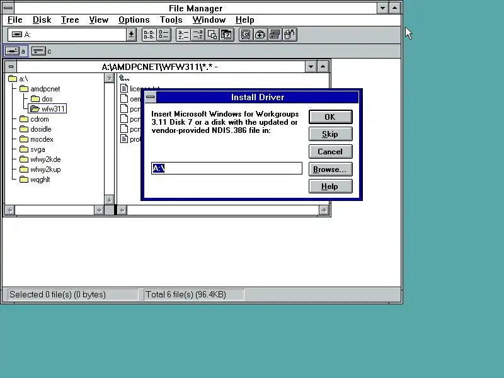The image size is (504, 378).
Task: Click the amdpcnet folder in tree
Action: click(x=40, y=89)
